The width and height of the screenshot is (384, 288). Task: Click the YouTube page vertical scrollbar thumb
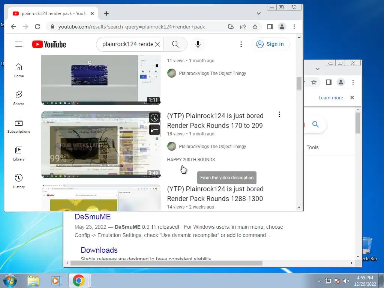pos(299,83)
